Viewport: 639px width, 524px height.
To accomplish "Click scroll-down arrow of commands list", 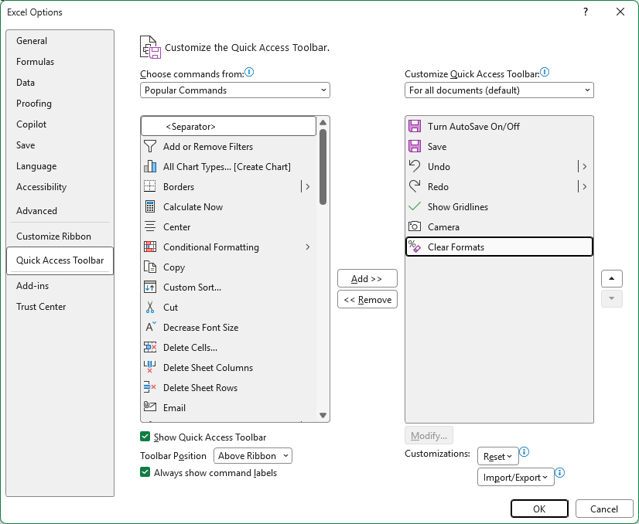I will point(323,415).
